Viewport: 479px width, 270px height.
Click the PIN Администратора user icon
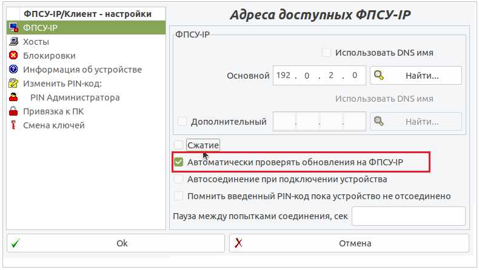click(x=13, y=97)
